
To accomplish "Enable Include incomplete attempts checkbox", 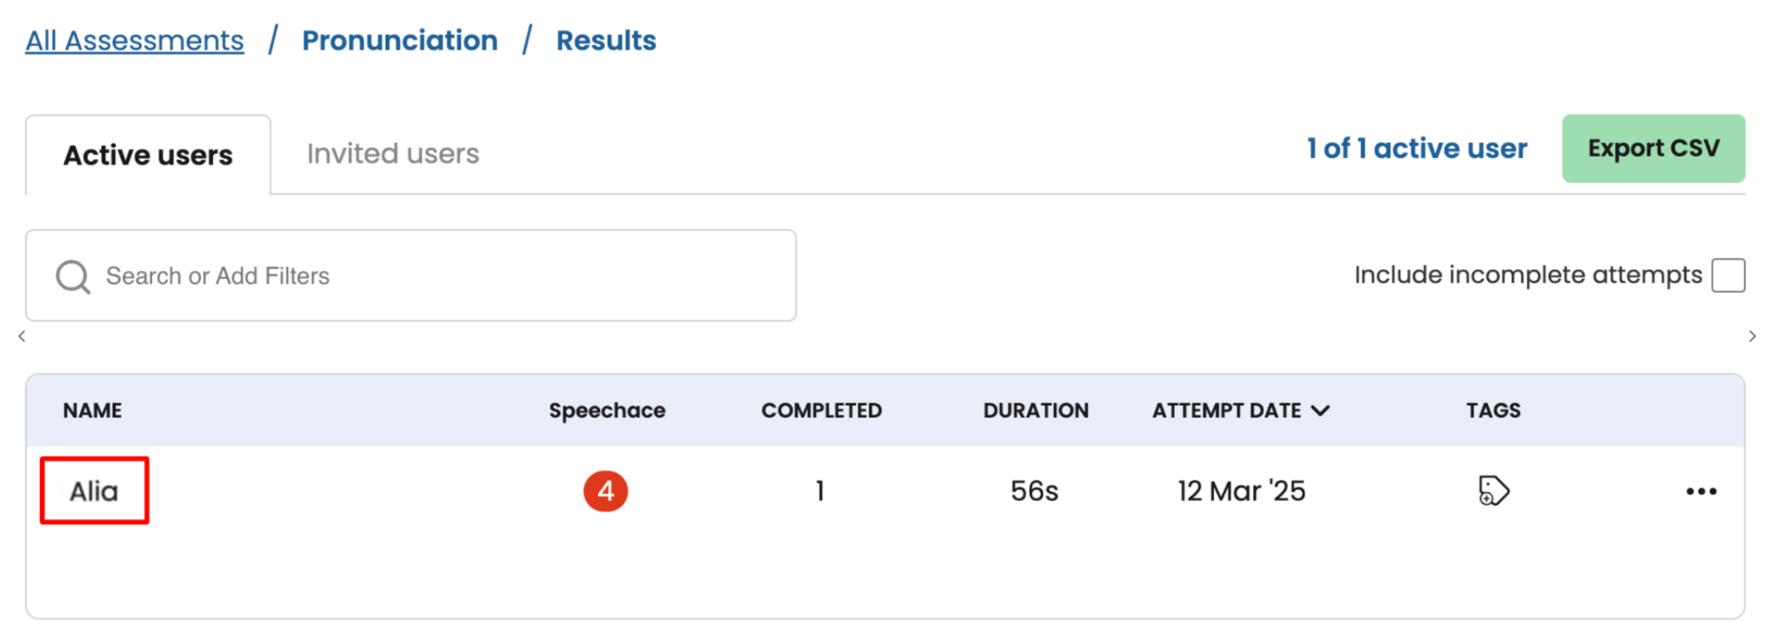I will pyautogui.click(x=1728, y=276).
